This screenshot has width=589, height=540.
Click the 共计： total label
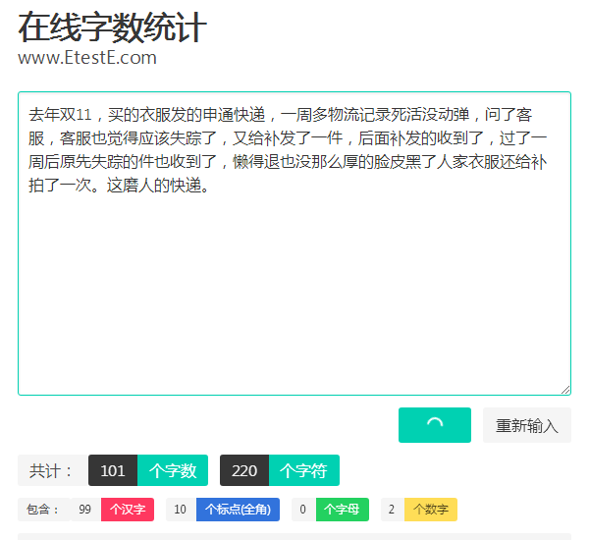tap(52, 470)
